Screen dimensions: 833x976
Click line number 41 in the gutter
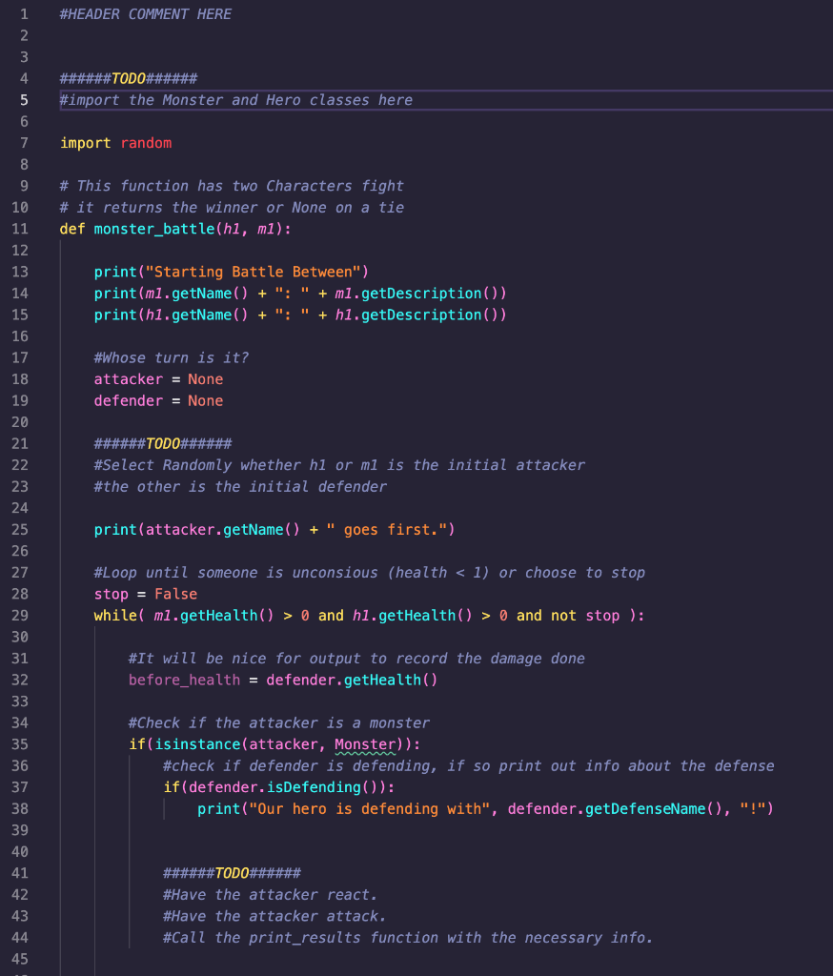20,873
